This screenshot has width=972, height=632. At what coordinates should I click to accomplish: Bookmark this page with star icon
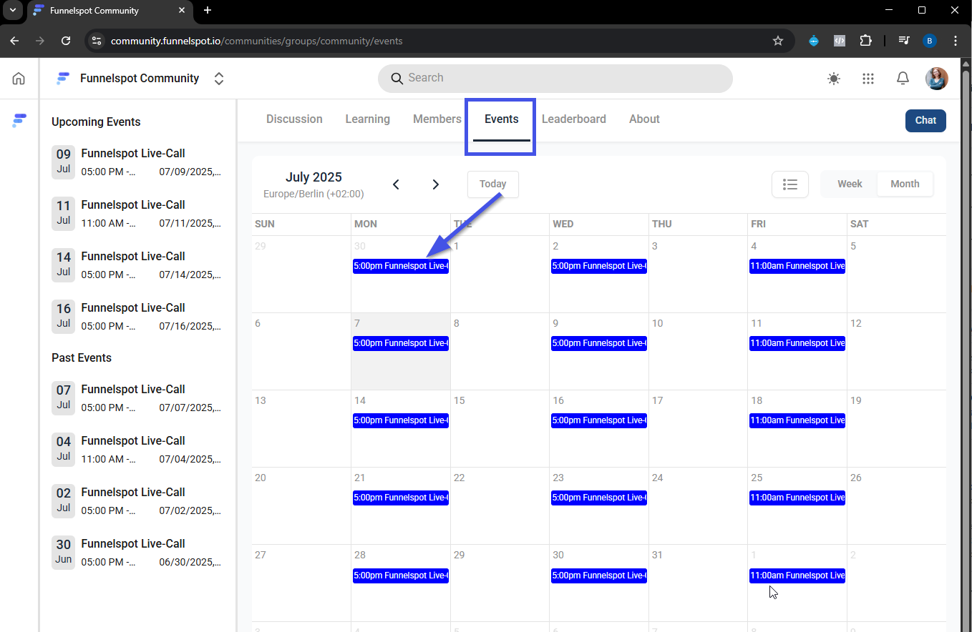point(778,41)
